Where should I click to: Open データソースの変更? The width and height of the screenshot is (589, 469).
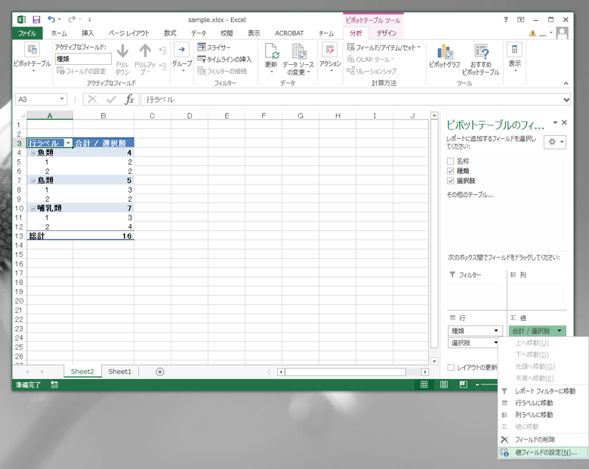[298, 60]
